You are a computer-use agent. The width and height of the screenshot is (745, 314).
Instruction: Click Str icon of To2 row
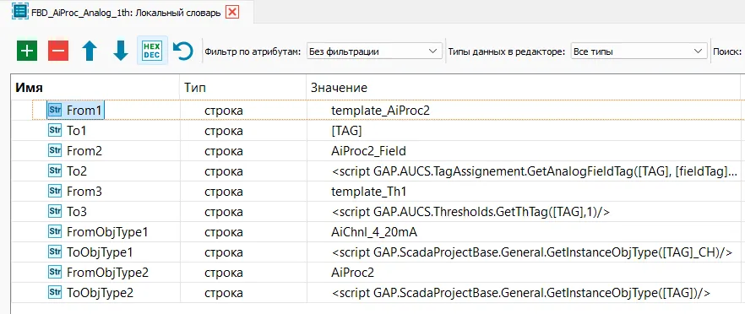[56, 171]
